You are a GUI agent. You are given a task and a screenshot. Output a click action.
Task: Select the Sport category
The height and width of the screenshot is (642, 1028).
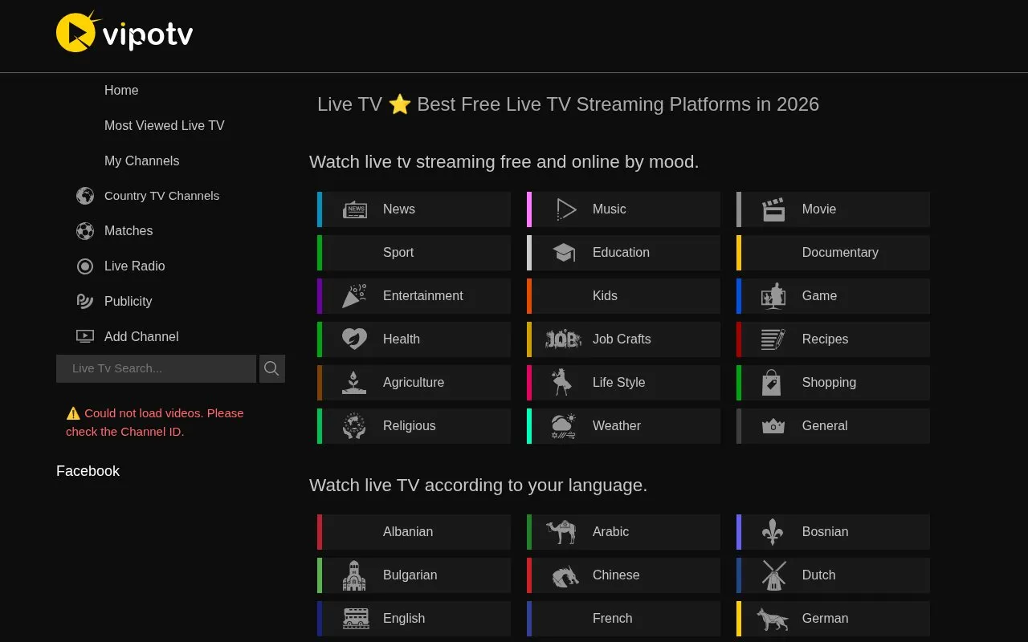(x=414, y=253)
